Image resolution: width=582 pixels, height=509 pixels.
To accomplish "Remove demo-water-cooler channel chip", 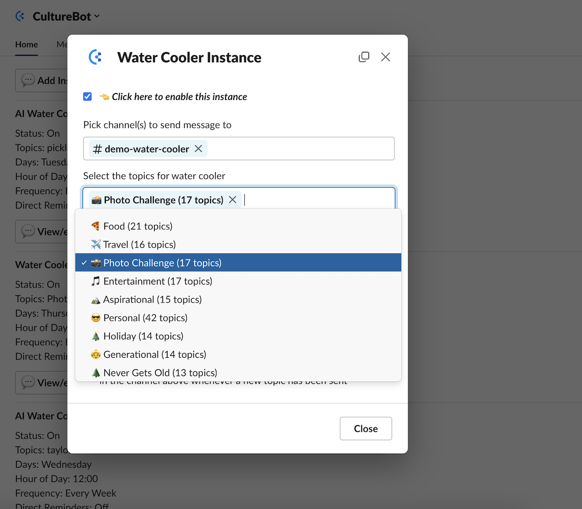I will 198,149.
